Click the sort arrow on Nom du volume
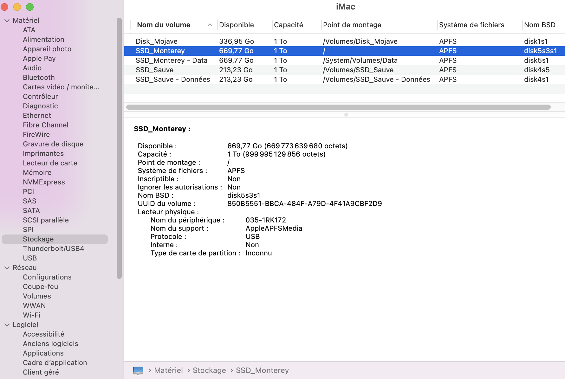The height and width of the screenshot is (379, 565). pyautogui.click(x=210, y=25)
